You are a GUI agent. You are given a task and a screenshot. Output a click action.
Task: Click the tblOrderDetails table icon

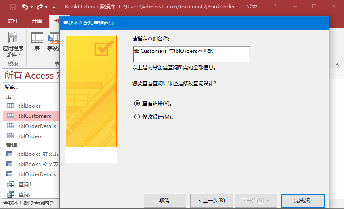coord(11,126)
